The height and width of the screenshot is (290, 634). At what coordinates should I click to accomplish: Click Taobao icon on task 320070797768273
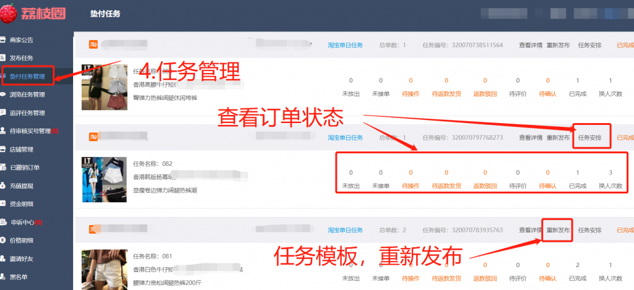click(x=93, y=137)
